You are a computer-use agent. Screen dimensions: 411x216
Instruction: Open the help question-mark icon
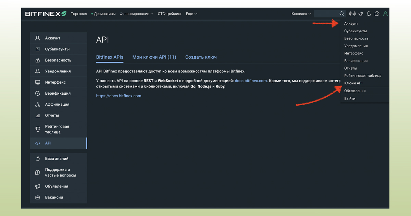click(x=377, y=14)
